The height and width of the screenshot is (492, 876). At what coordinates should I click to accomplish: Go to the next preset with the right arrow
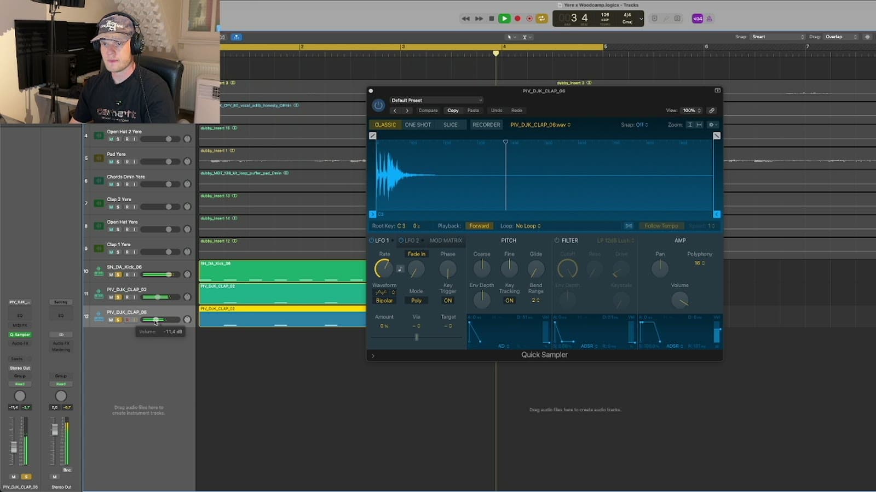coord(407,110)
